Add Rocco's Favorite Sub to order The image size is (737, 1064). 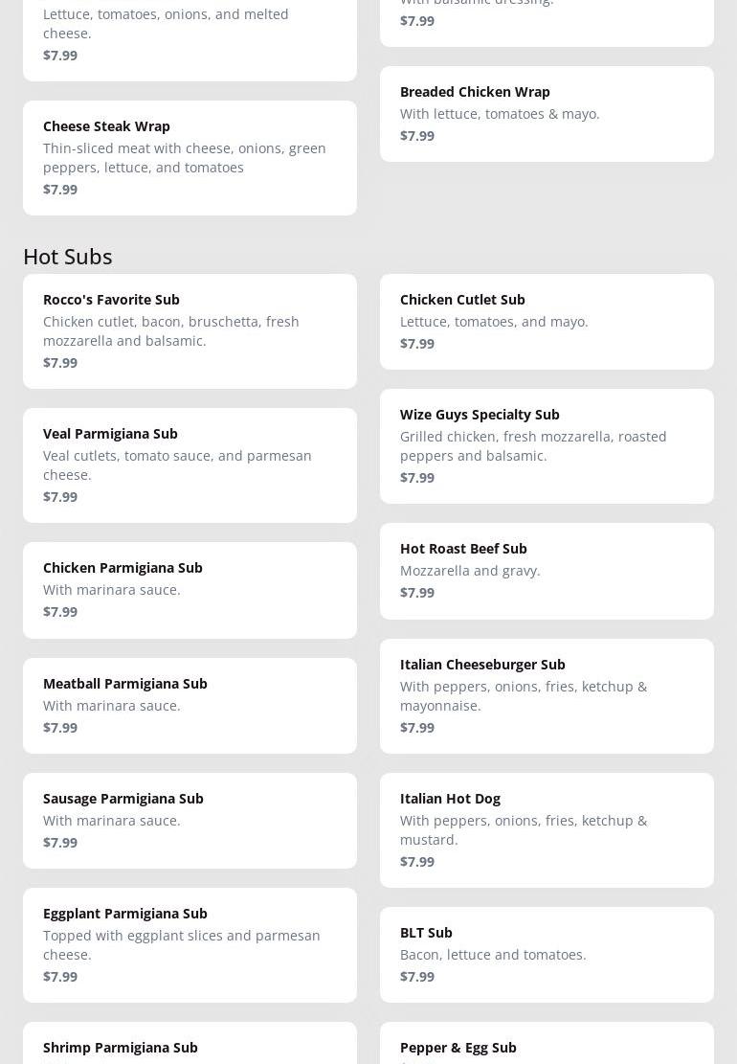coord(190,330)
